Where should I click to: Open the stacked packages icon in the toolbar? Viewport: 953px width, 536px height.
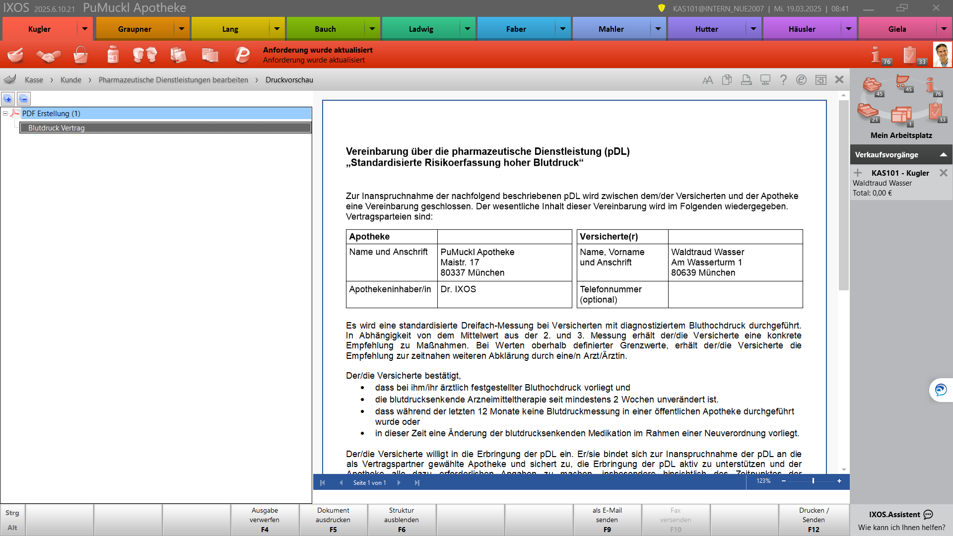[x=178, y=55]
